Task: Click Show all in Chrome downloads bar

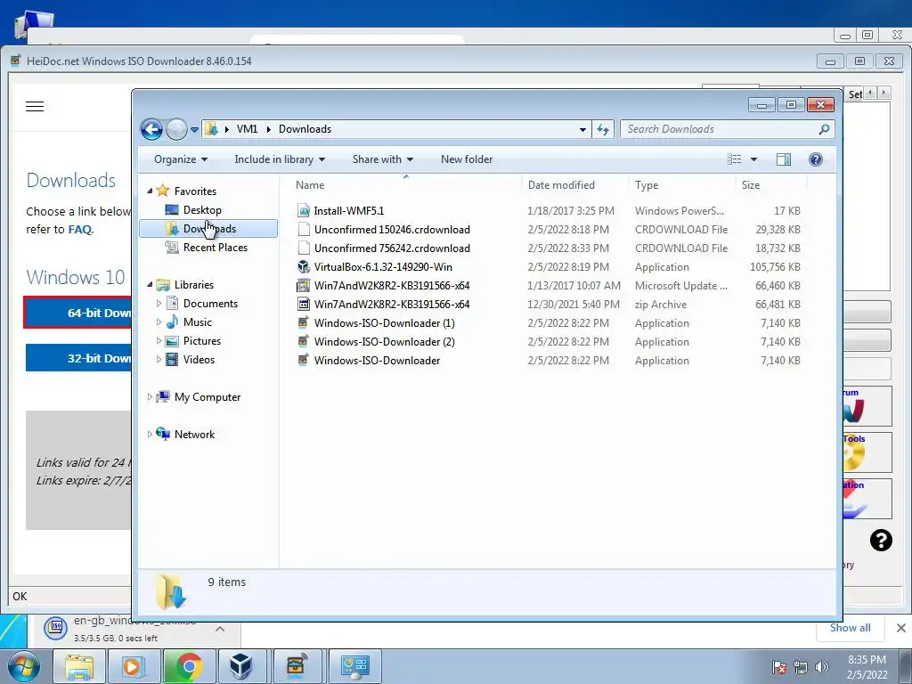Action: point(850,628)
